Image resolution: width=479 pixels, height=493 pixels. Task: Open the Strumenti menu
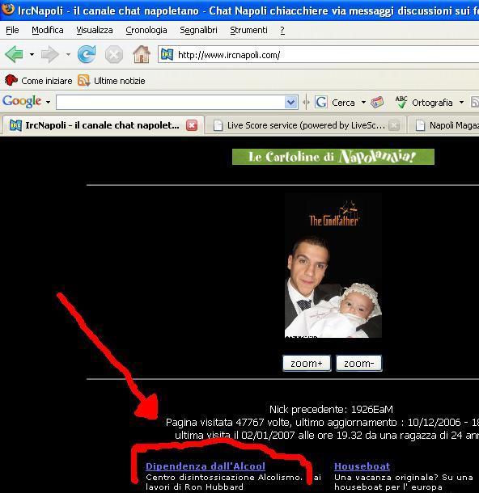(248, 30)
